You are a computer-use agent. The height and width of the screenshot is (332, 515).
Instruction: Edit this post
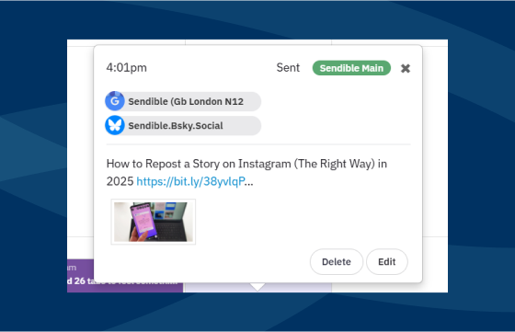click(x=387, y=262)
